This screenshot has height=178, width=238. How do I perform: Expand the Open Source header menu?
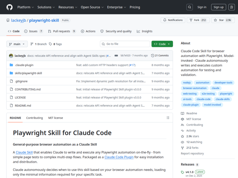(92, 7)
